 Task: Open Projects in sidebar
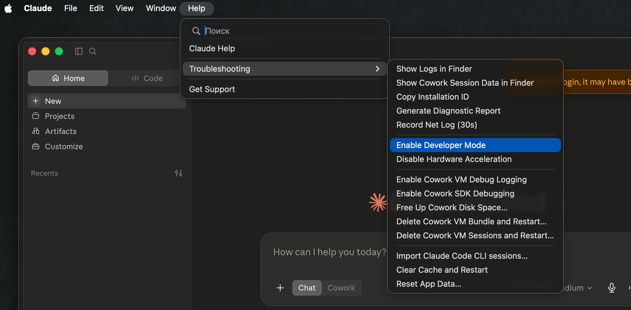[x=107, y=116]
